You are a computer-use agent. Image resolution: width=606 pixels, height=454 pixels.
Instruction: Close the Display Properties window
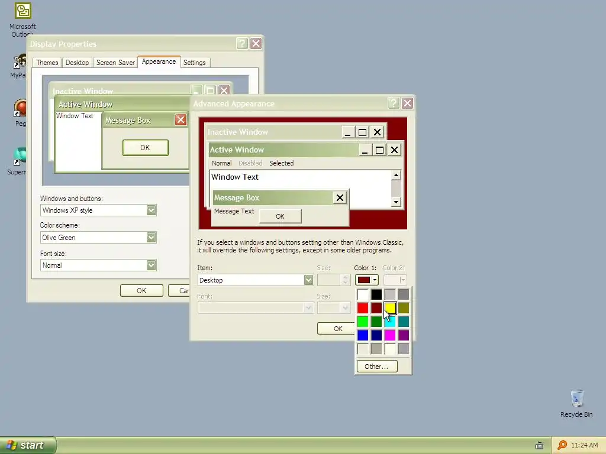click(256, 43)
